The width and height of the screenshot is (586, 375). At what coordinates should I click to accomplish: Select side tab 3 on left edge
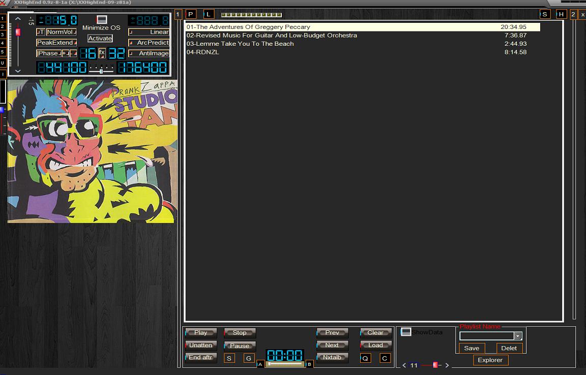3,35
